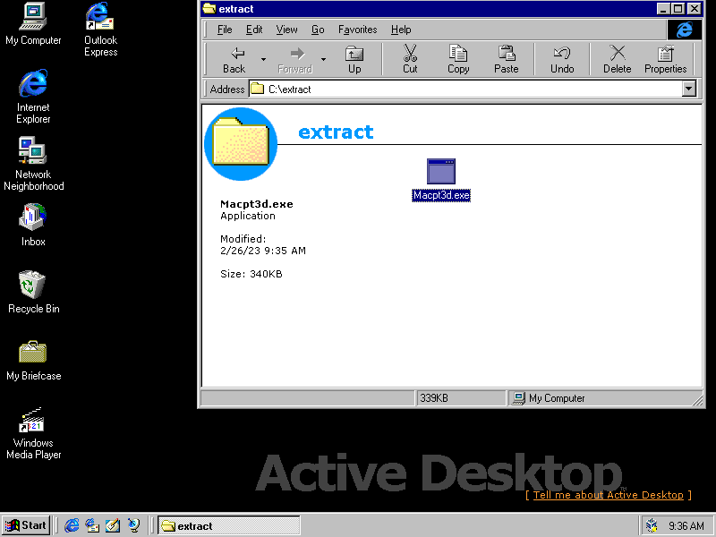Viewport: 716px width, 537px height.
Task: Click View Channels in Quick Launch
Action: (133, 525)
